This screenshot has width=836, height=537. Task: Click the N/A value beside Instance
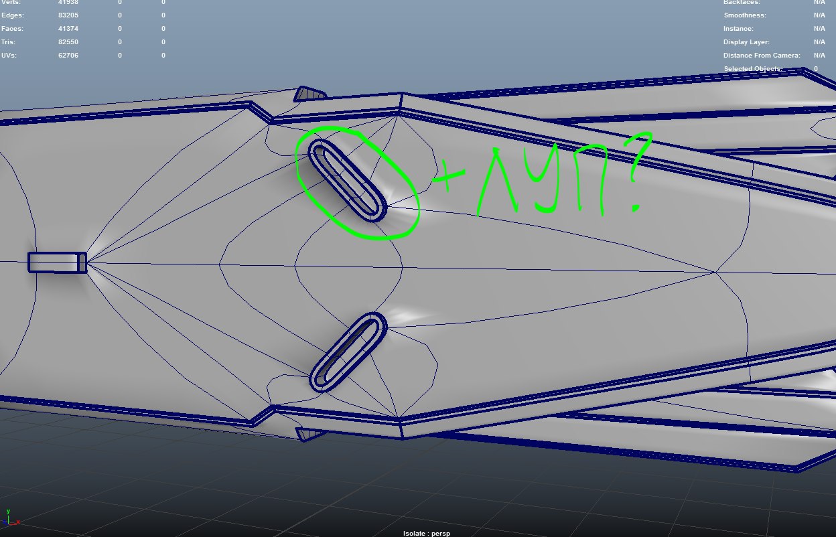tap(819, 29)
